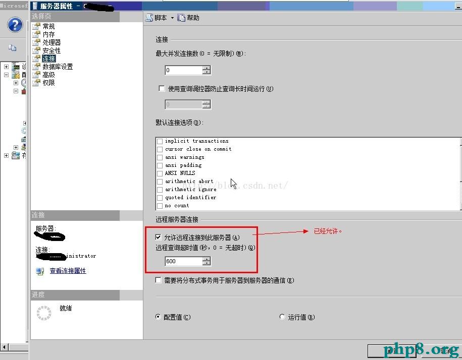This screenshot has height=360, width=462.
Task: Enable 需要将分布式事务用于服务器到服务器的通信 checkbox
Action: click(x=158, y=280)
